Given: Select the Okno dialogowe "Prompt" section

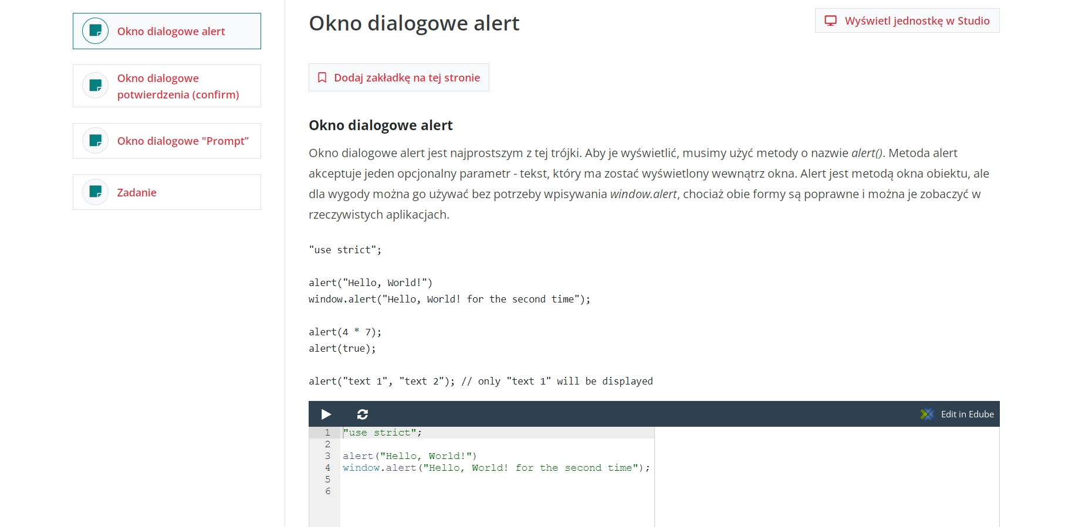Looking at the screenshot, I should click(182, 141).
